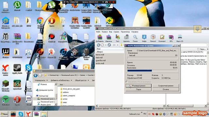Close the WinRAR comment pane

[x=208, y=49]
